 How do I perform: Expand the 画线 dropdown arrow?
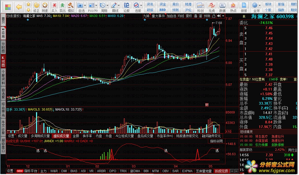119,5
